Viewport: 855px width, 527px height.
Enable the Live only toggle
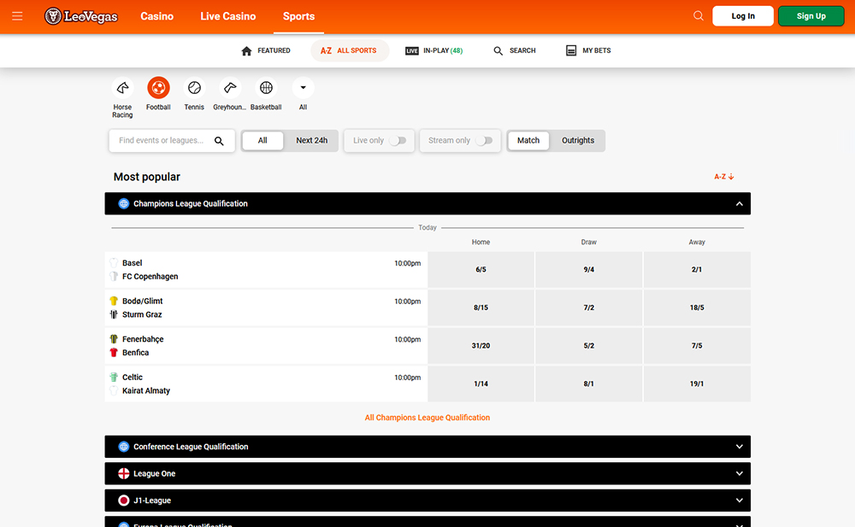pyautogui.click(x=397, y=141)
